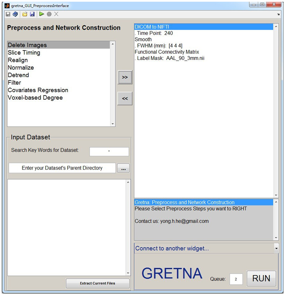Click down arrow of message box scrollbar
285x295 pixels.
point(276,237)
